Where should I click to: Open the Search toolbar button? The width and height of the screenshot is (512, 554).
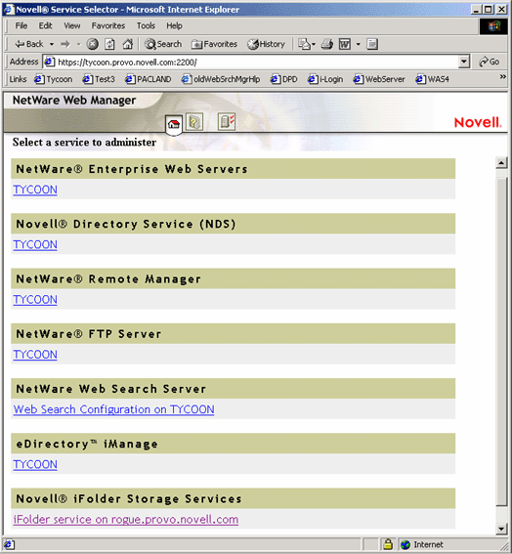[x=163, y=44]
